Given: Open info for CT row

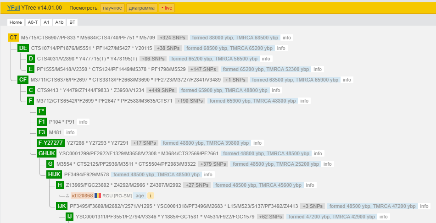Looking at the screenshot, I should click(x=287, y=38).
